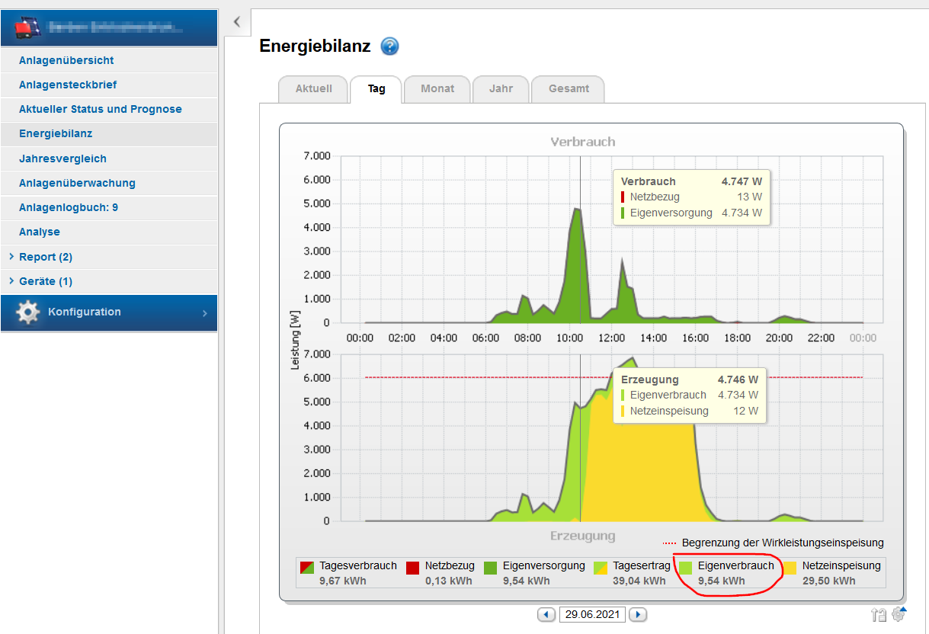Click the dark green Eigenversorgung swatch
Screen dimensions: 929x634
pyautogui.click(x=490, y=568)
